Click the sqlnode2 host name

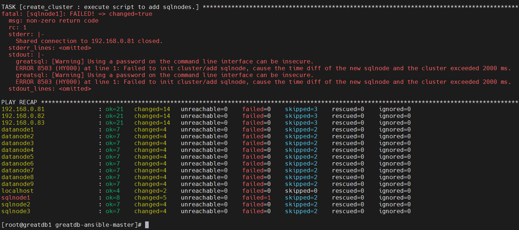point(16,205)
